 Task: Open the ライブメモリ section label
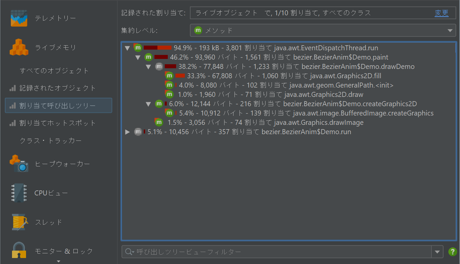click(55, 47)
